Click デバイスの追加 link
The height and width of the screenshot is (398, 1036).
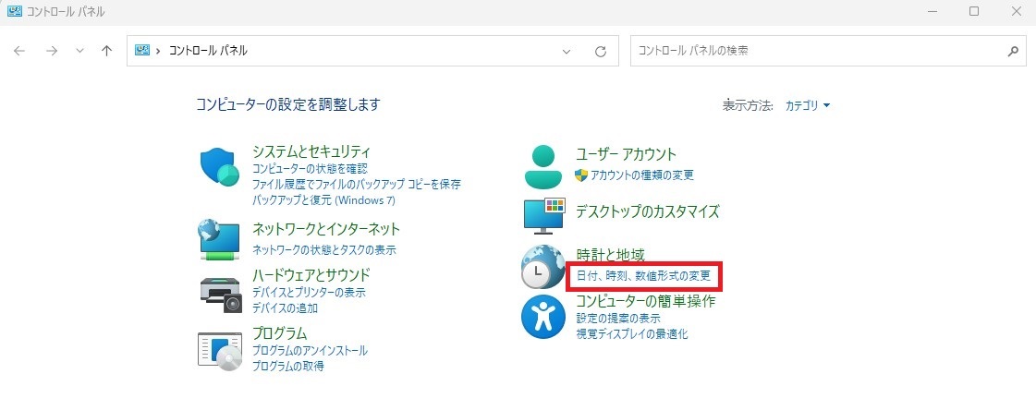tap(286, 308)
